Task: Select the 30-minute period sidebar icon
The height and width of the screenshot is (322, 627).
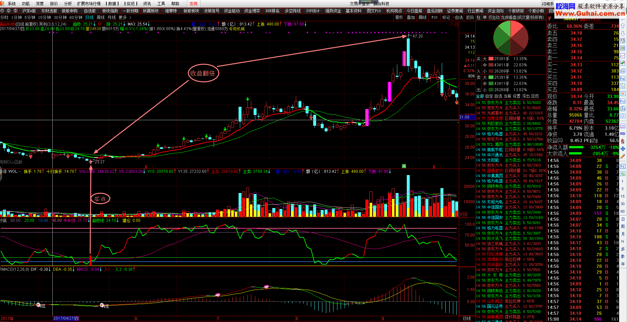Action: 622,204
